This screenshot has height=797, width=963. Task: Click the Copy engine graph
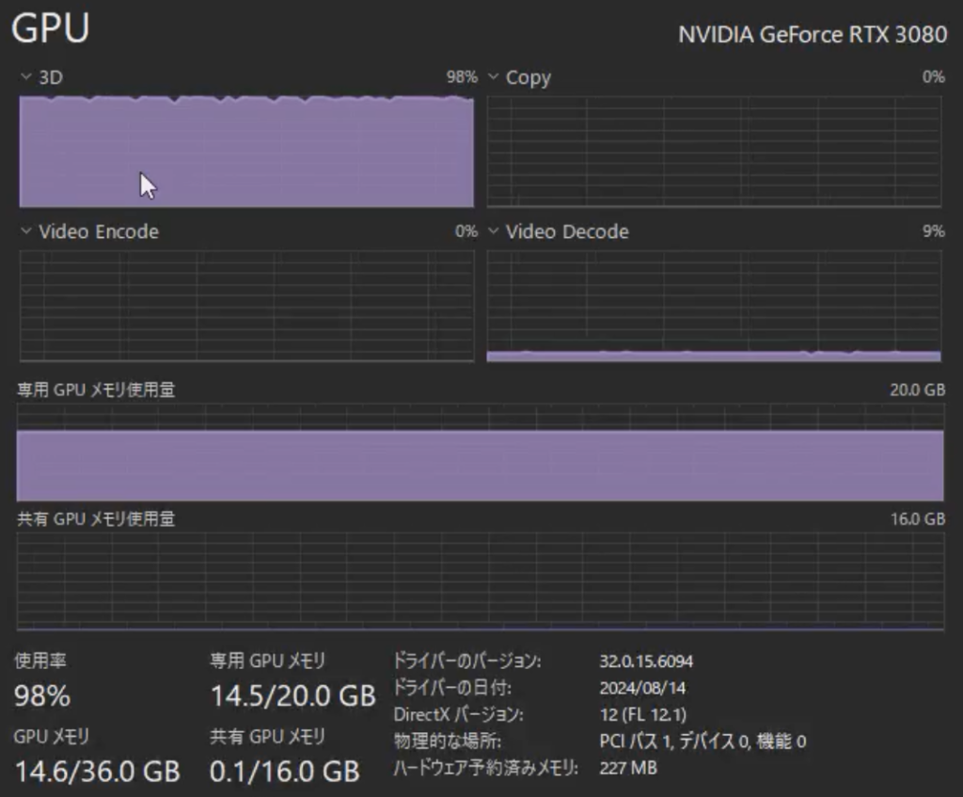(x=715, y=151)
